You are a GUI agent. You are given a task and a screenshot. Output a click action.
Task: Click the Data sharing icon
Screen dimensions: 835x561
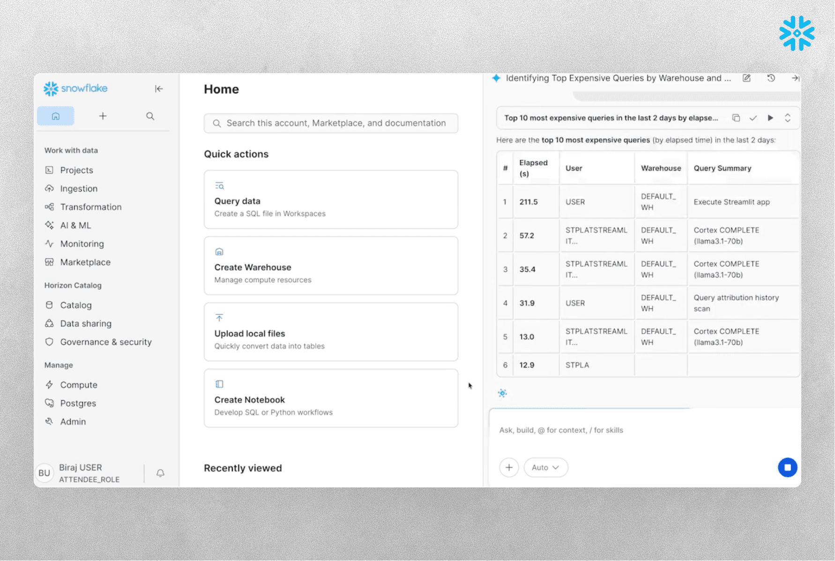(x=49, y=323)
